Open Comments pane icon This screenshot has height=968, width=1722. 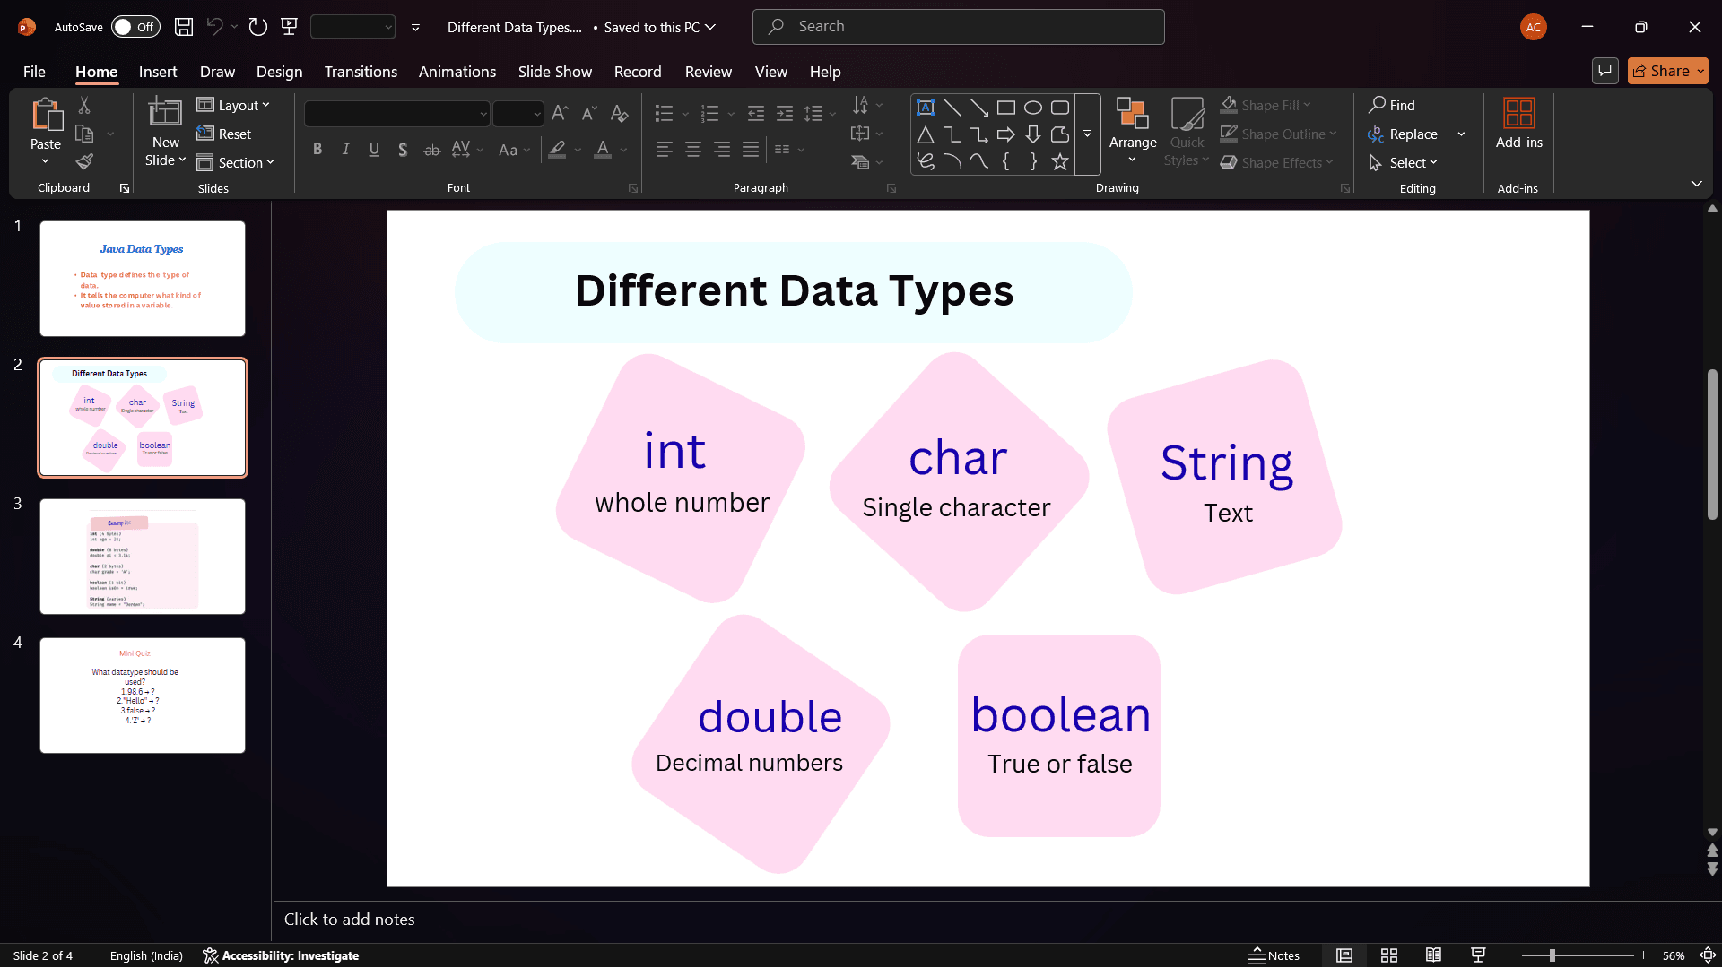(1605, 71)
